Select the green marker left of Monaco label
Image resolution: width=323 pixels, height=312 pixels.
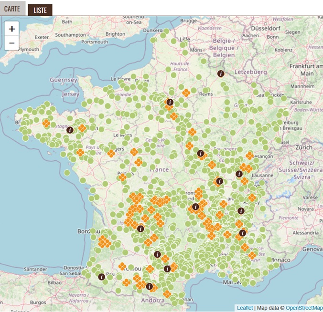(x=269, y=260)
